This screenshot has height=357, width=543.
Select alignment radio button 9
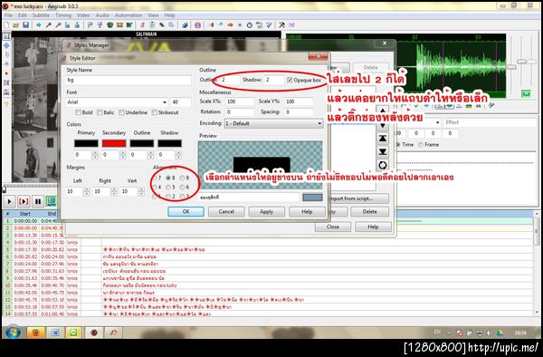[x=182, y=178]
